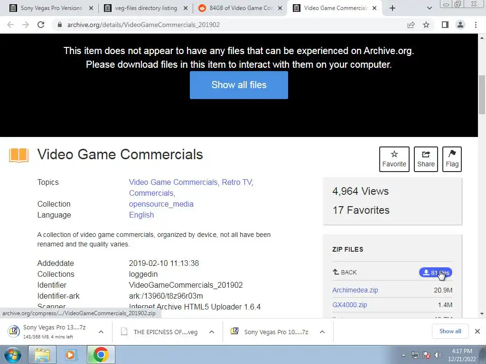This screenshot has height=364, width=486.
Task: Close the downloads bar
Action: (x=477, y=331)
